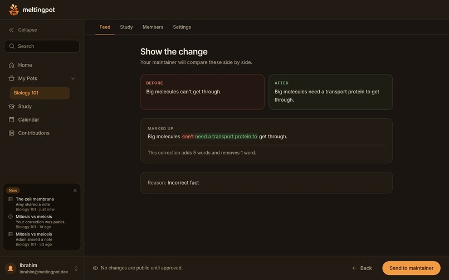Click the Study graduation cap icon
This screenshot has height=280, width=449.
point(12,106)
